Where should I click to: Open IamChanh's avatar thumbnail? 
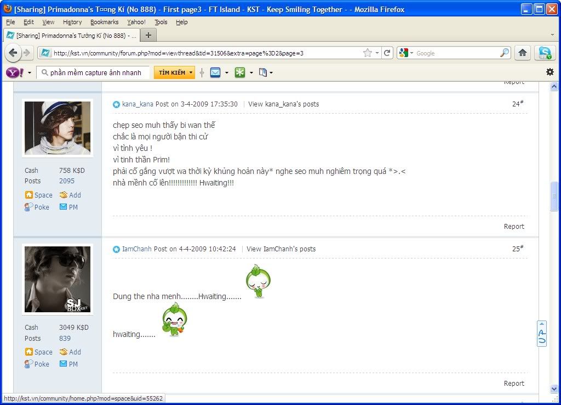tap(58, 279)
